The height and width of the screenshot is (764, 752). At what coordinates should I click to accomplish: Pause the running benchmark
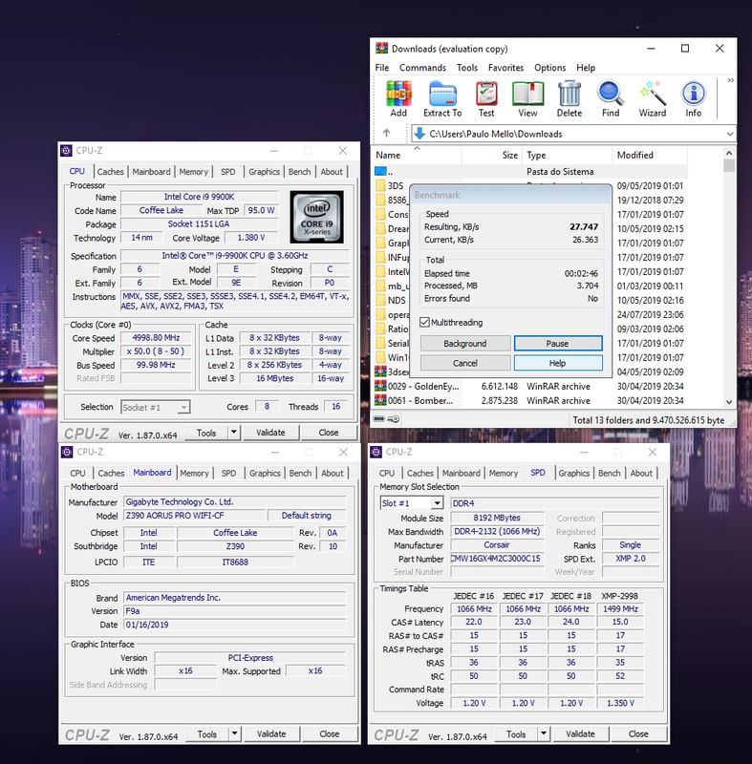click(557, 344)
